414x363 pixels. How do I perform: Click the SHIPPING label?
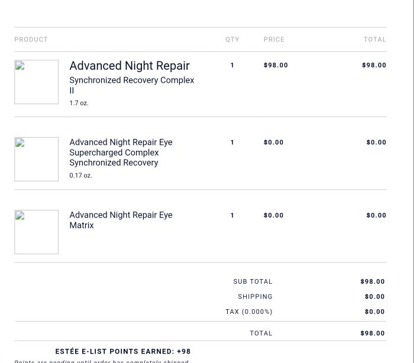pos(255,296)
